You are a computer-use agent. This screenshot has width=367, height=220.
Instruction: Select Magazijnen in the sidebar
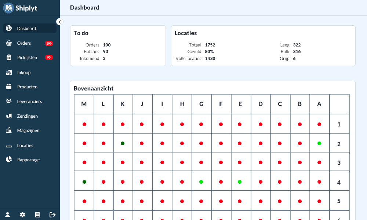point(28,131)
